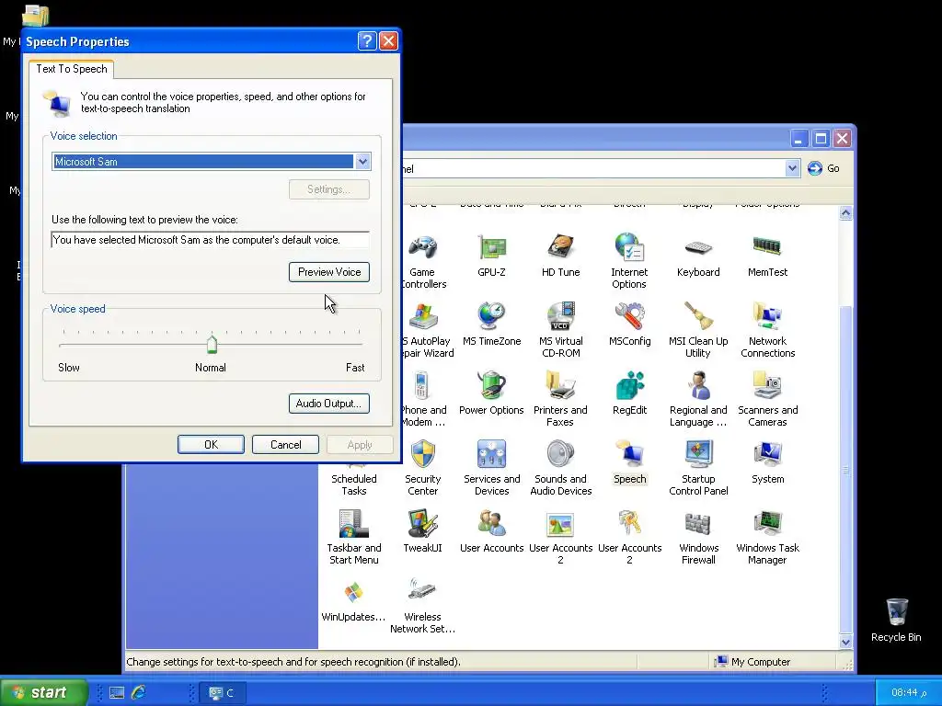Select the Control Panel taskbar button
The image size is (942, 706).
(x=222, y=693)
